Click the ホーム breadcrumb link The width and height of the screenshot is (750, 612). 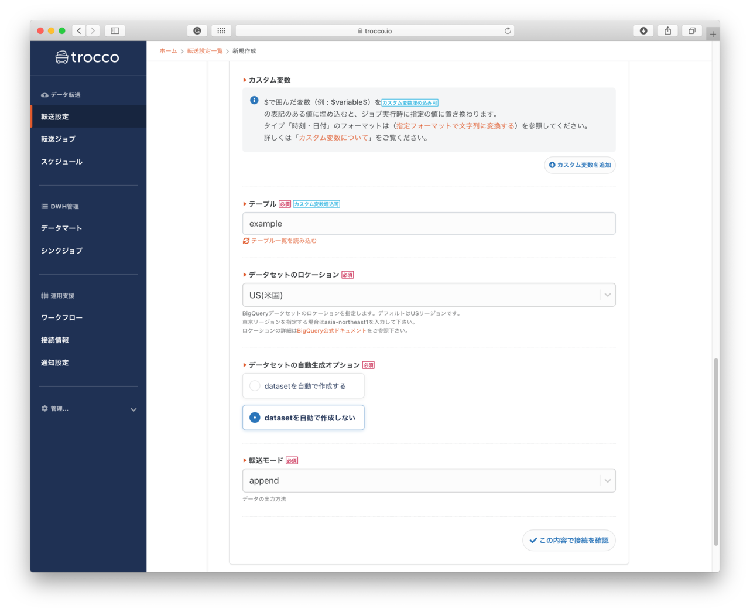click(x=168, y=51)
